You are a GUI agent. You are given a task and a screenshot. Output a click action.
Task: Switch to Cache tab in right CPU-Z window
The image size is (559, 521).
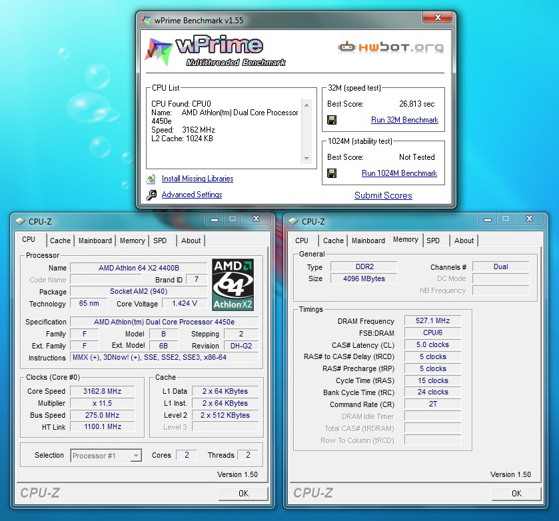(333, 241)
